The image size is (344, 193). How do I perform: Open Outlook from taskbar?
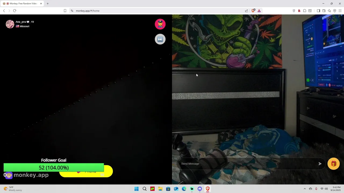click(176, 189)
